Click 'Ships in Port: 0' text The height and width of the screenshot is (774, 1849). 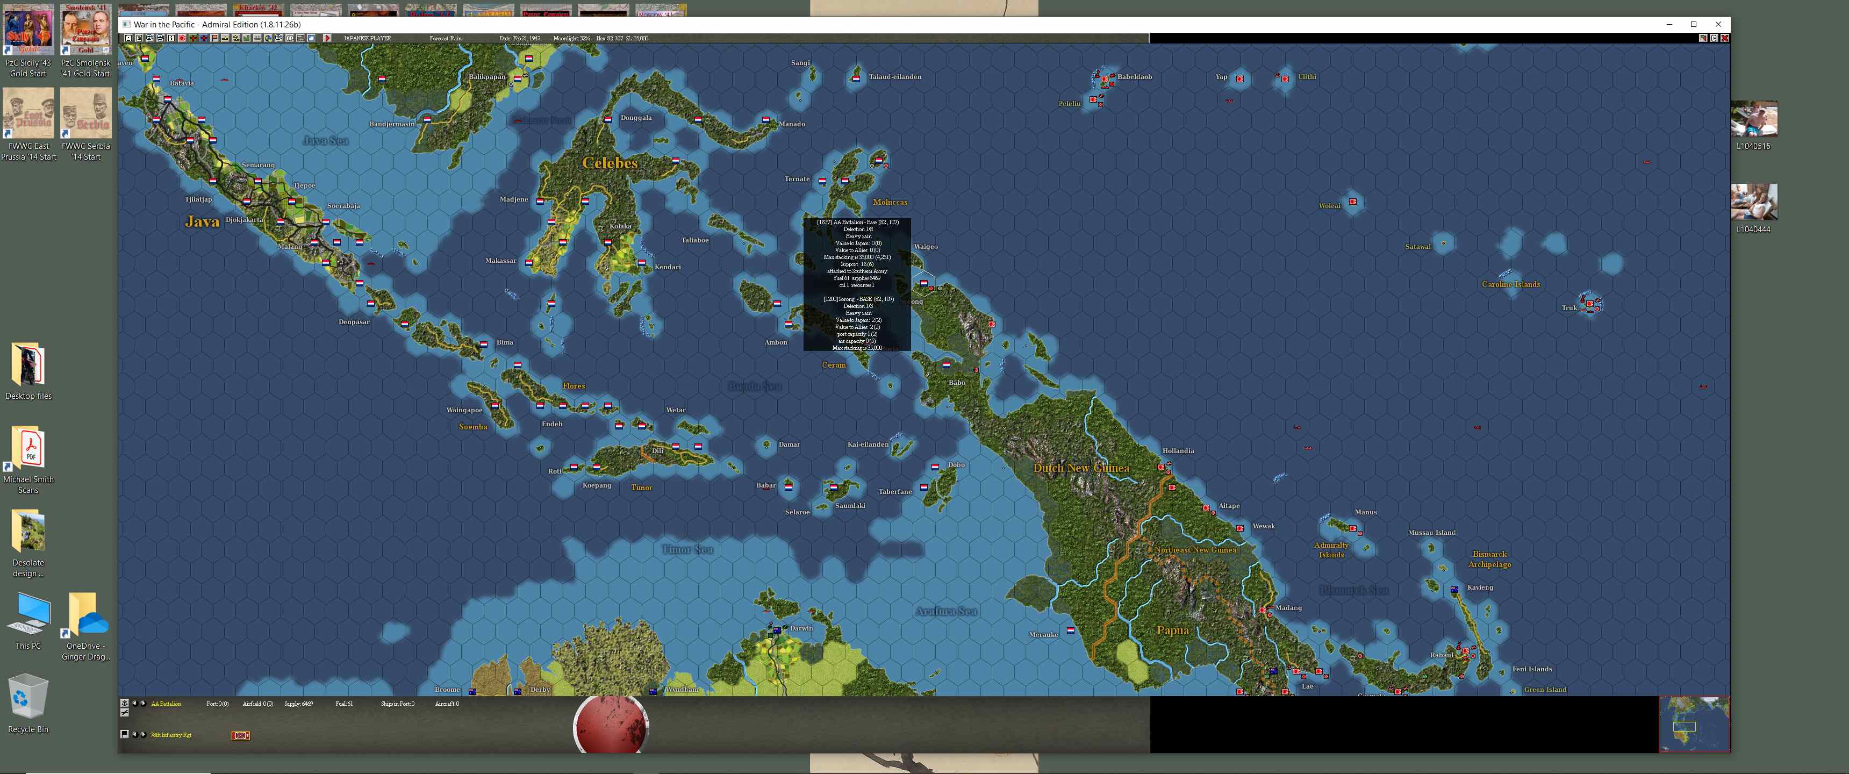coord(398,704)
